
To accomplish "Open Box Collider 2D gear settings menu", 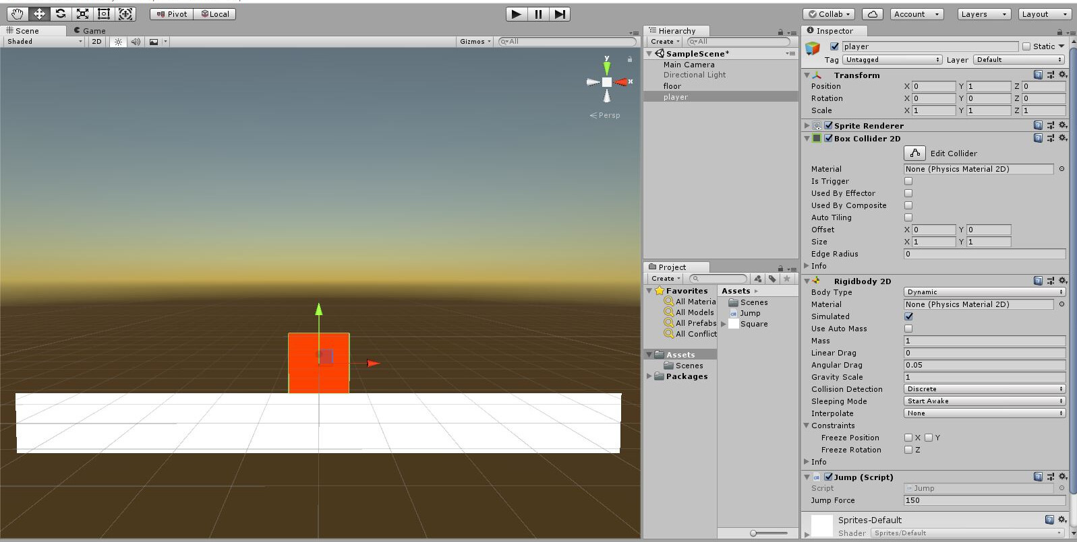I will pyautogui.click(x=1062, y=138).
